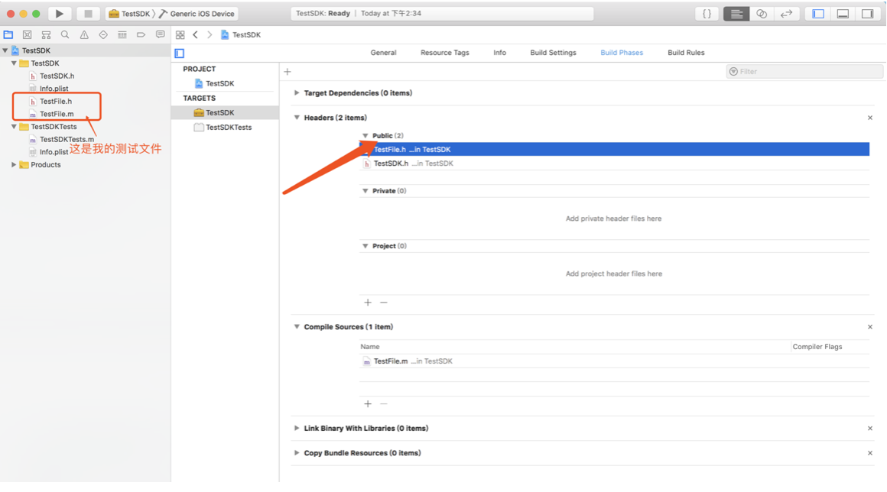This screenshot has width=887, height=492.
Task: Choose the Generic iOS Device destination
Action: (197, 14)
